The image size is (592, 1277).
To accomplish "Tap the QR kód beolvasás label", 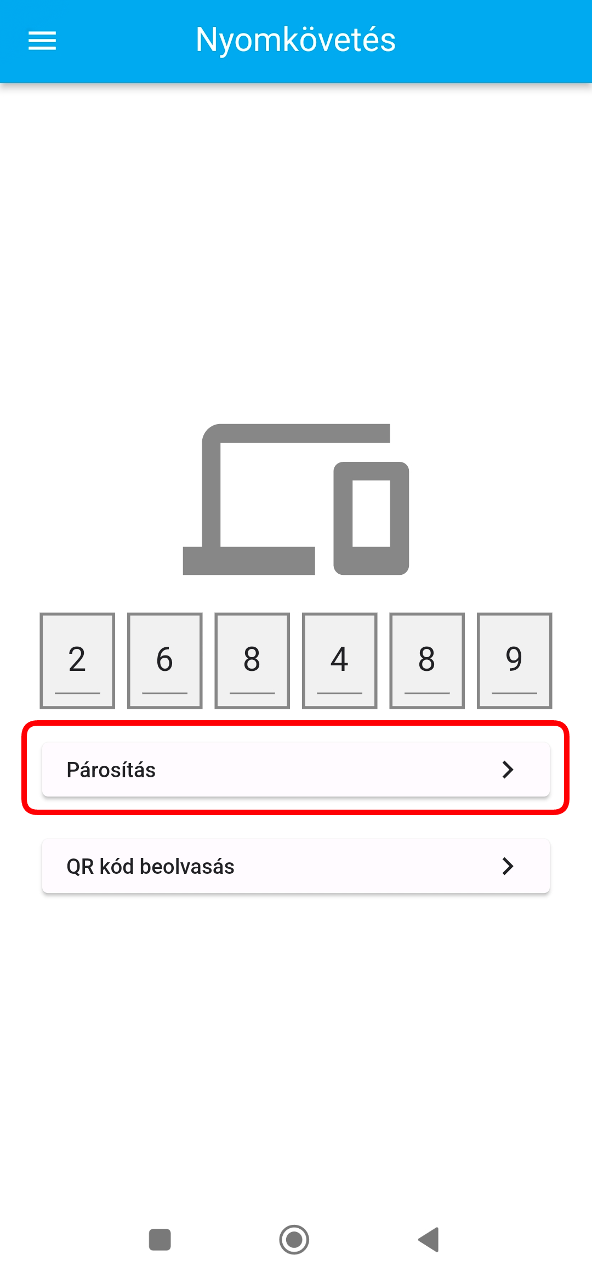I will 150,866.
